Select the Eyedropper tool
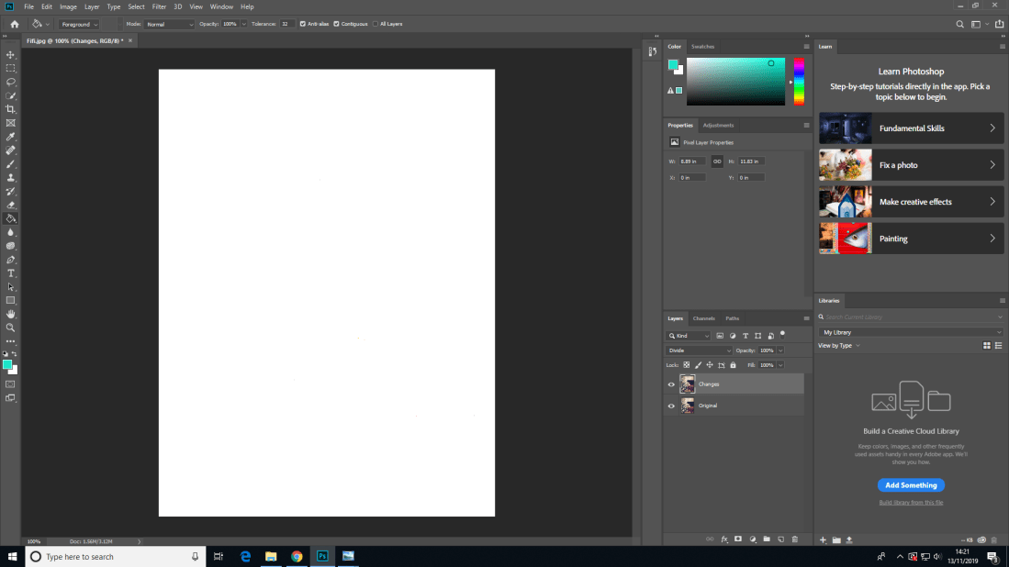 (x=11, y=137)
